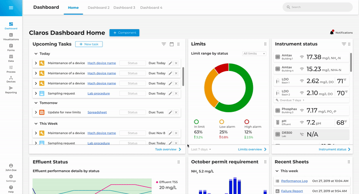Filter Instrument status list
This screenshot has width=359, height=194.
pos(344,44)
